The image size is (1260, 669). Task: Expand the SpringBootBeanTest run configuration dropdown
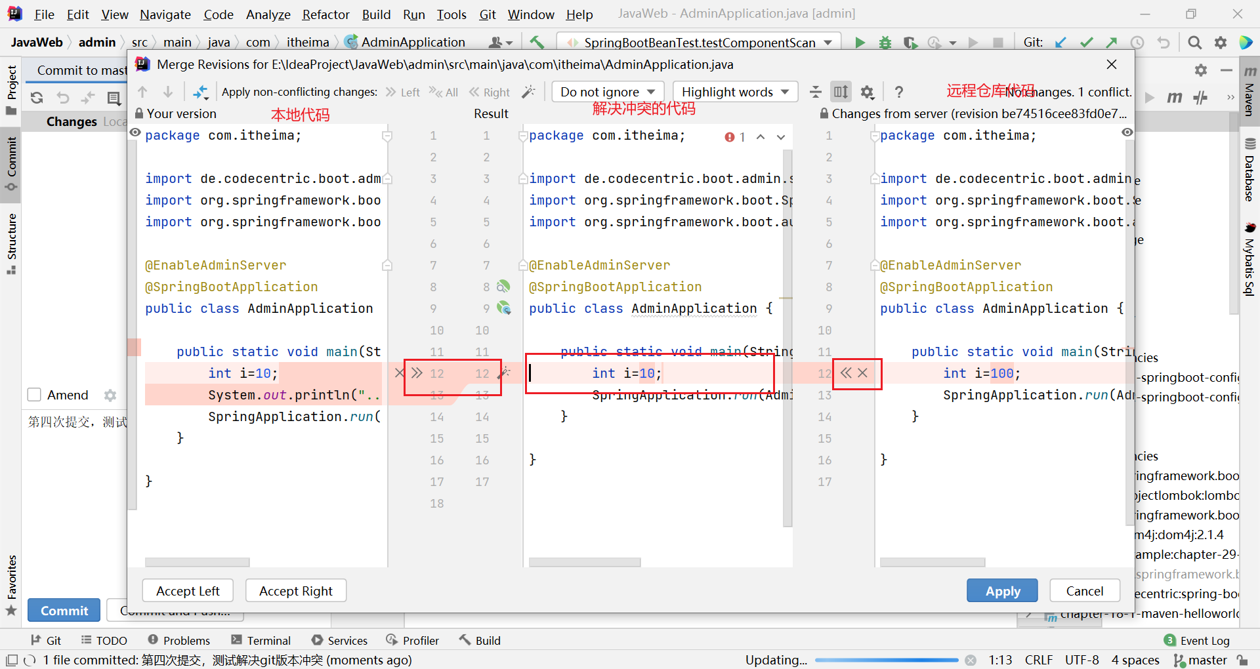tap(828, 43)
